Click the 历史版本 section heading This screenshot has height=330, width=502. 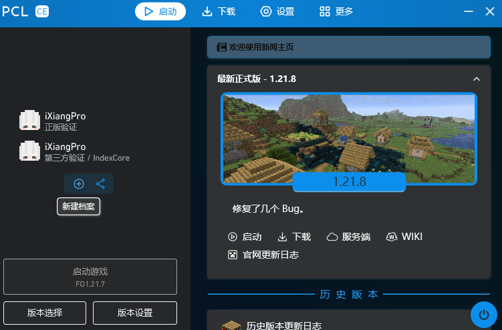click(349, 294)
